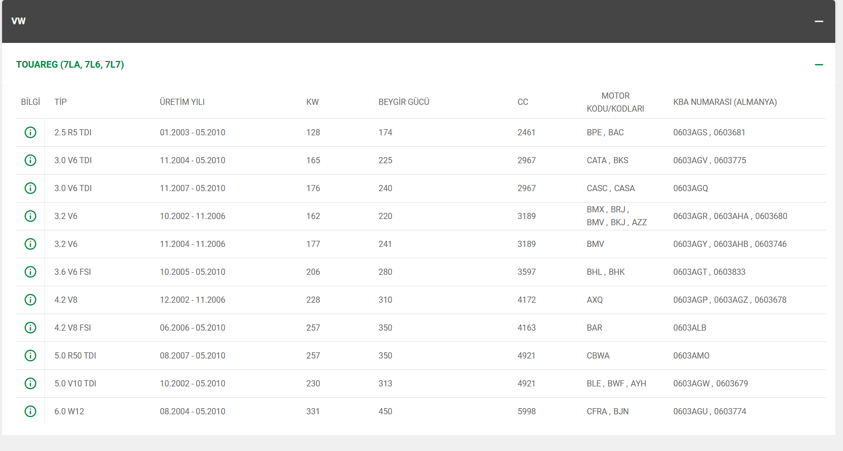Click info icon for 5.0 R50 TDI row
The height and width of the screenshot is (451, 843).
pos(30,355)
